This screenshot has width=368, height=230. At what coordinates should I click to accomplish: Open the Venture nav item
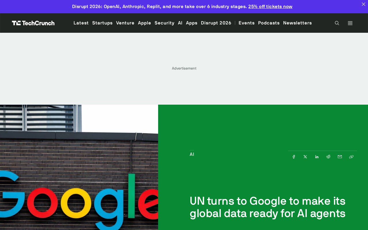click(x=125, y=23)
